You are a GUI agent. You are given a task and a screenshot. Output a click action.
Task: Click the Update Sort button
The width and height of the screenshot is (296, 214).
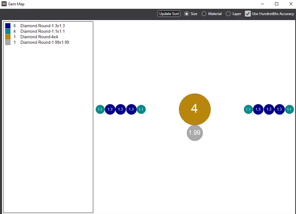tap(169, 14)
